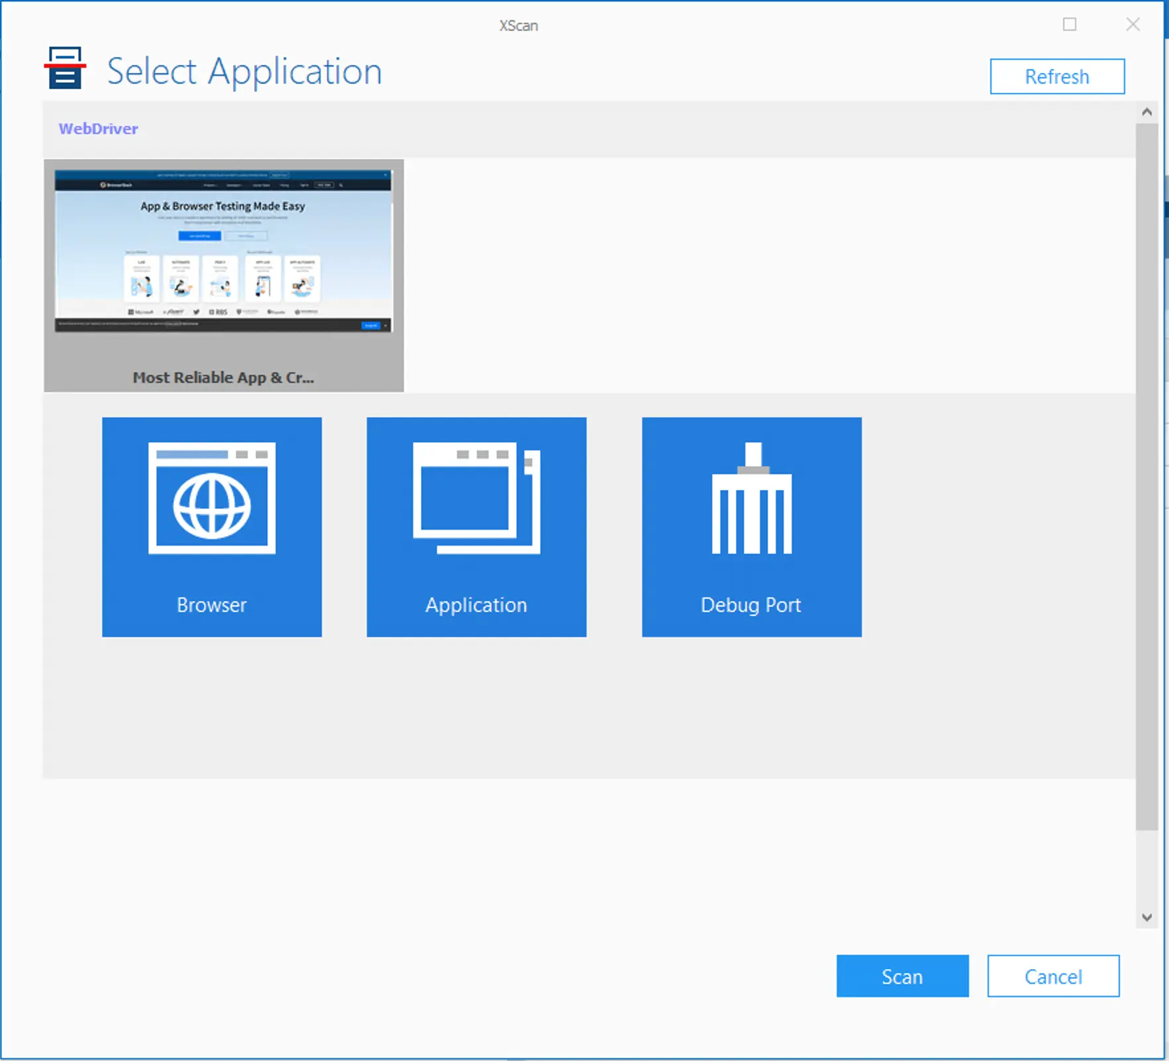Click the vertical scrollbar thumb

(1146, 477)
